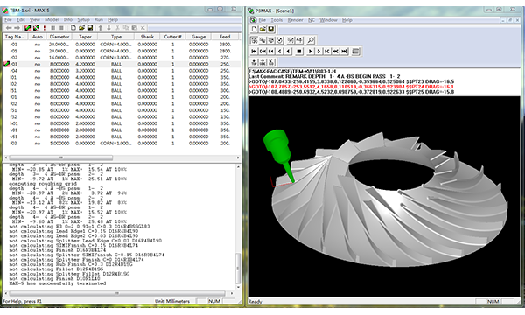Click the pause icon in MAX-5 toolbar

52,28
